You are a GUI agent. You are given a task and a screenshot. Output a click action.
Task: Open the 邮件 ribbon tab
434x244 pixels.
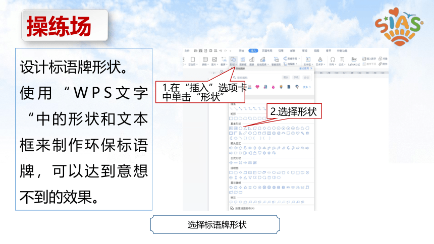[x=293, y=50]
